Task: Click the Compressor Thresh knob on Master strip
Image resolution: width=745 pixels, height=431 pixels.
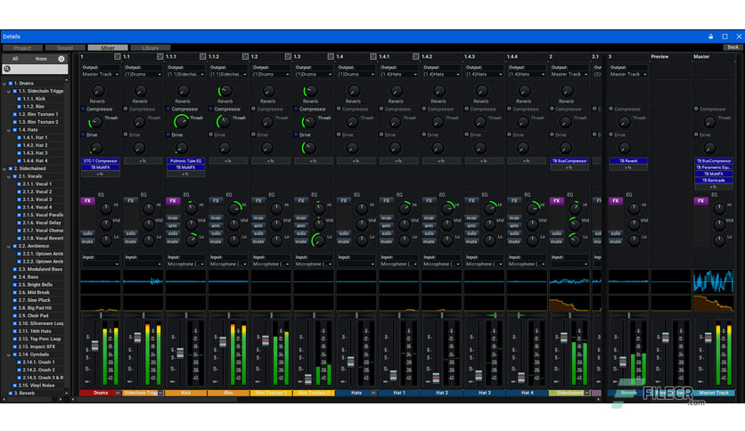Action: (710, 122)
